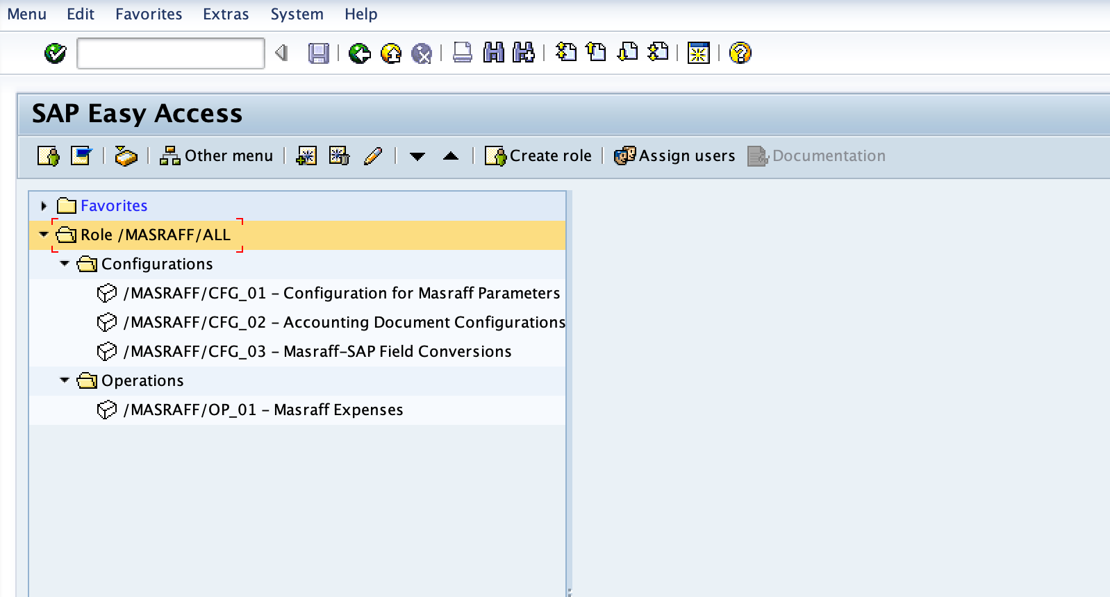Click the green Back arrow icon
1110x597 pixels.
[x=360, y=53]
